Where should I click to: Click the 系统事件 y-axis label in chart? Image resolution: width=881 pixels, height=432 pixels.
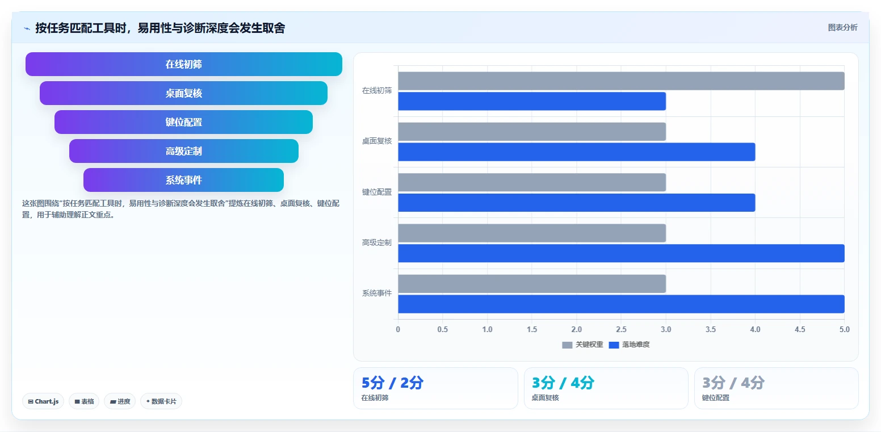377,293
